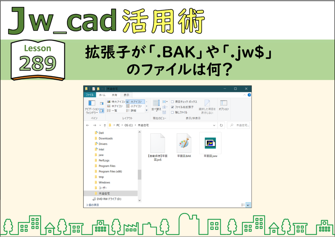335x237 pixels.
Task: Open the 並べ替え sort menu
Action: [x=156, y=106]
